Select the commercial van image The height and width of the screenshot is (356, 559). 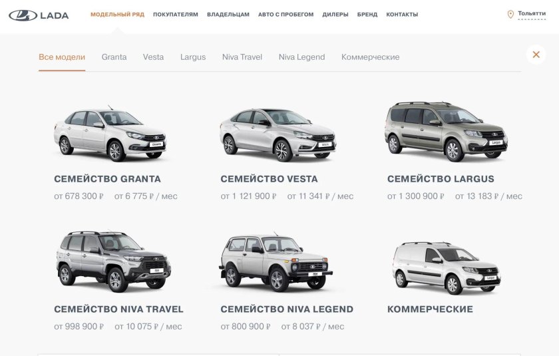coord(447,268)
